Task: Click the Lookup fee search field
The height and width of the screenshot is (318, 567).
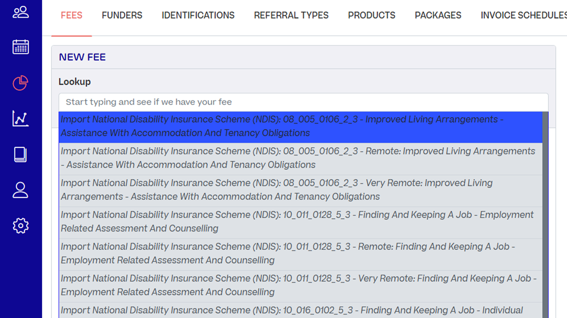Action: tap(303, 102)
